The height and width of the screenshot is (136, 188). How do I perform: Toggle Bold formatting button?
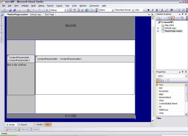pyautogui.click(x=149, y=10)
